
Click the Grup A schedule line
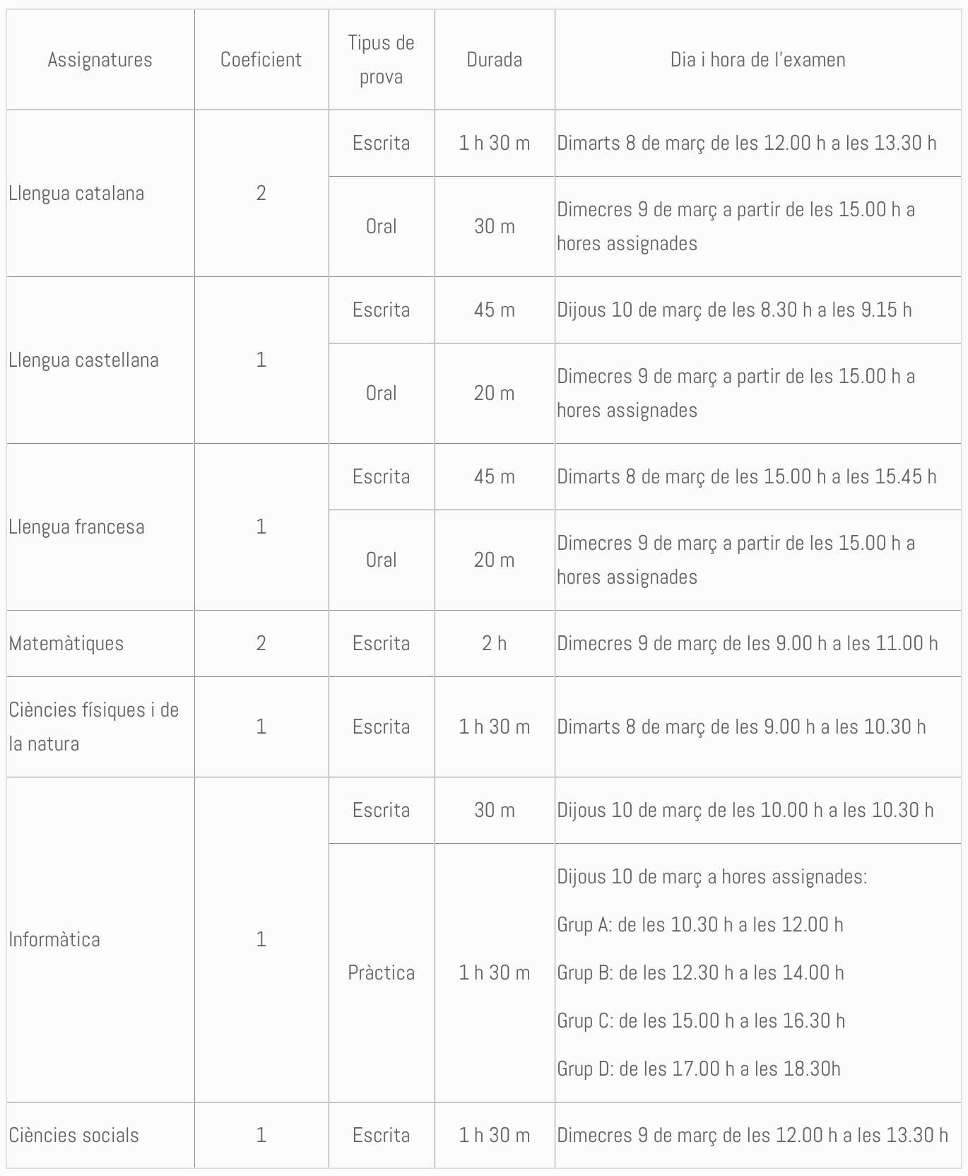(700, 924)
